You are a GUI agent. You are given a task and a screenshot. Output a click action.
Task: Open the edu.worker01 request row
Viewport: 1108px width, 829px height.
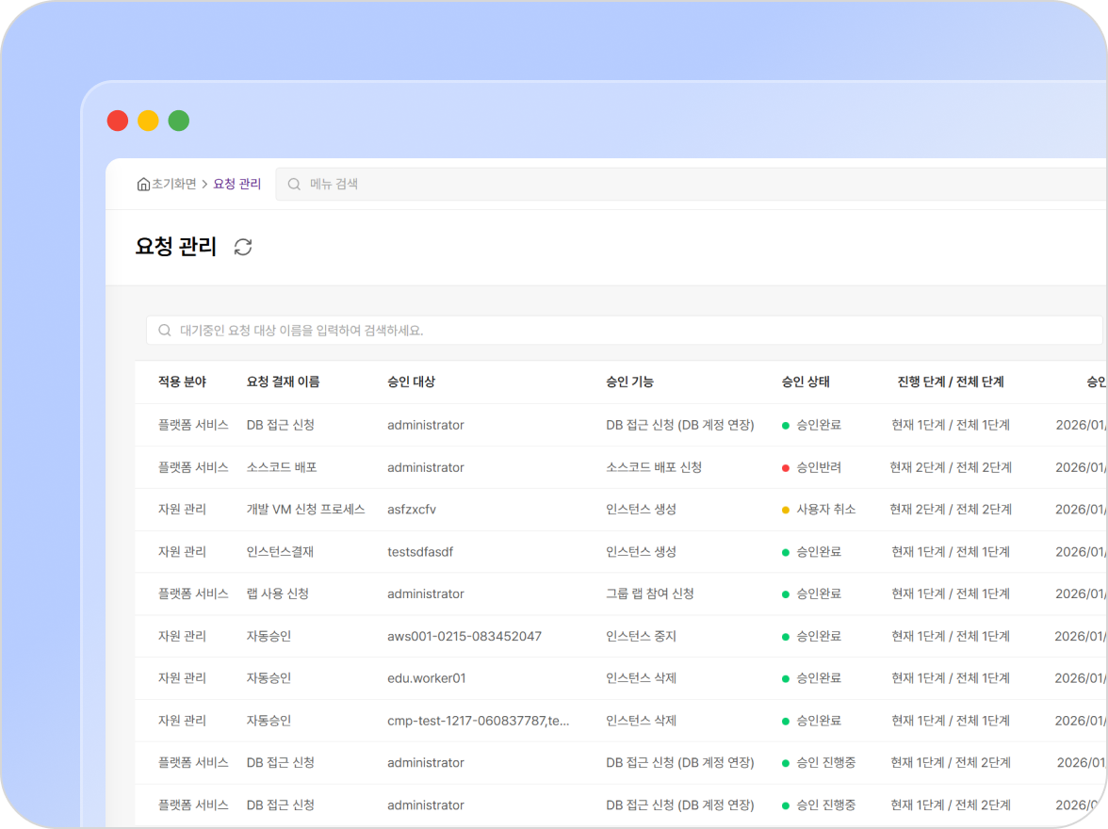[x=426, y=678]
